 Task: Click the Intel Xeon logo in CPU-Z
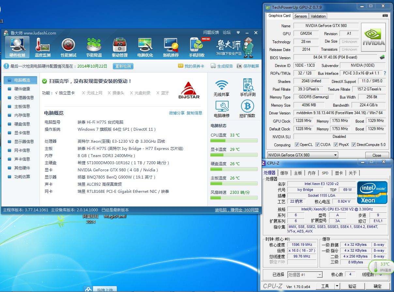coord(372,192)
